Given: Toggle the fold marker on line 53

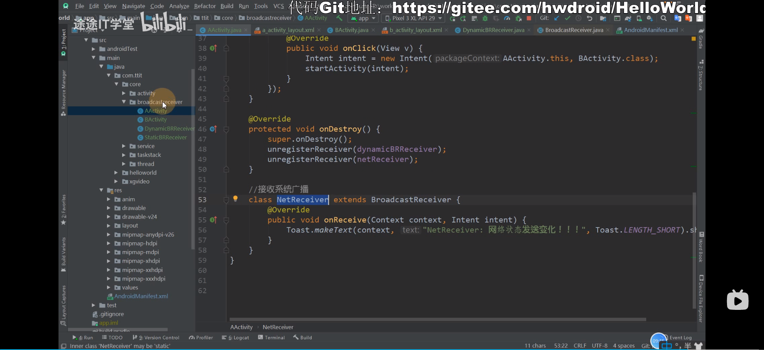Looking at the screenshot, I should click(226, 200).
